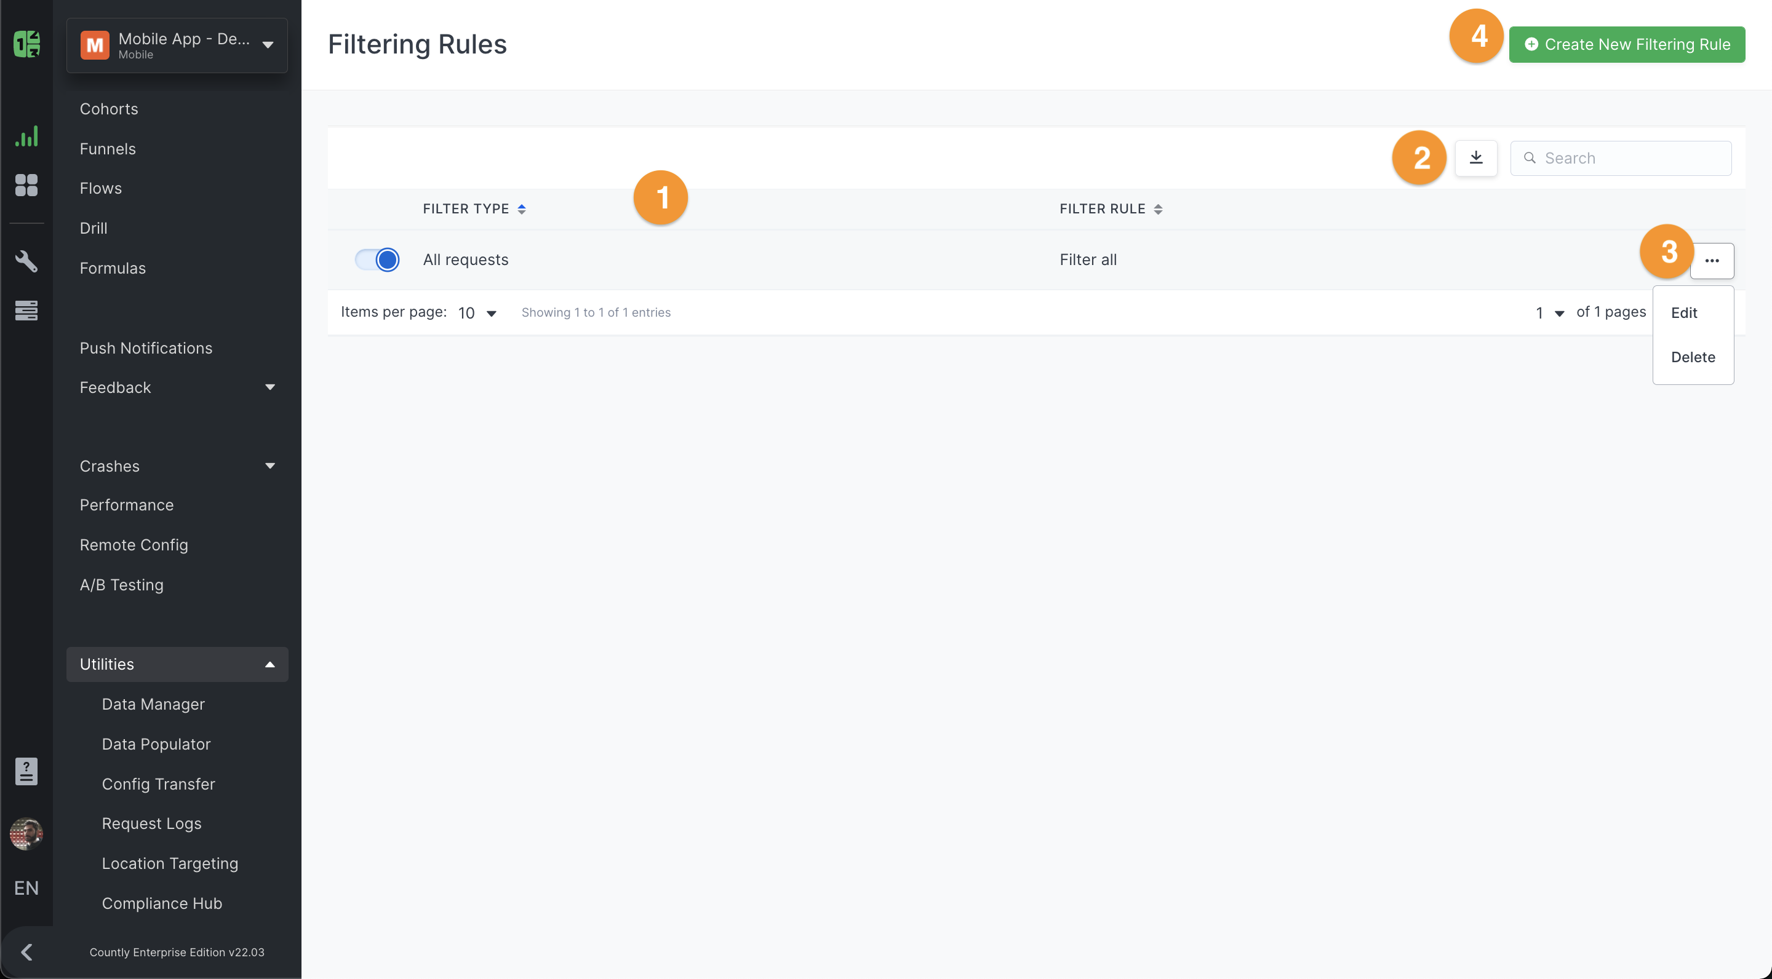Open the items per page dropdown
The image size is (1772, 979).
[477, 313]
